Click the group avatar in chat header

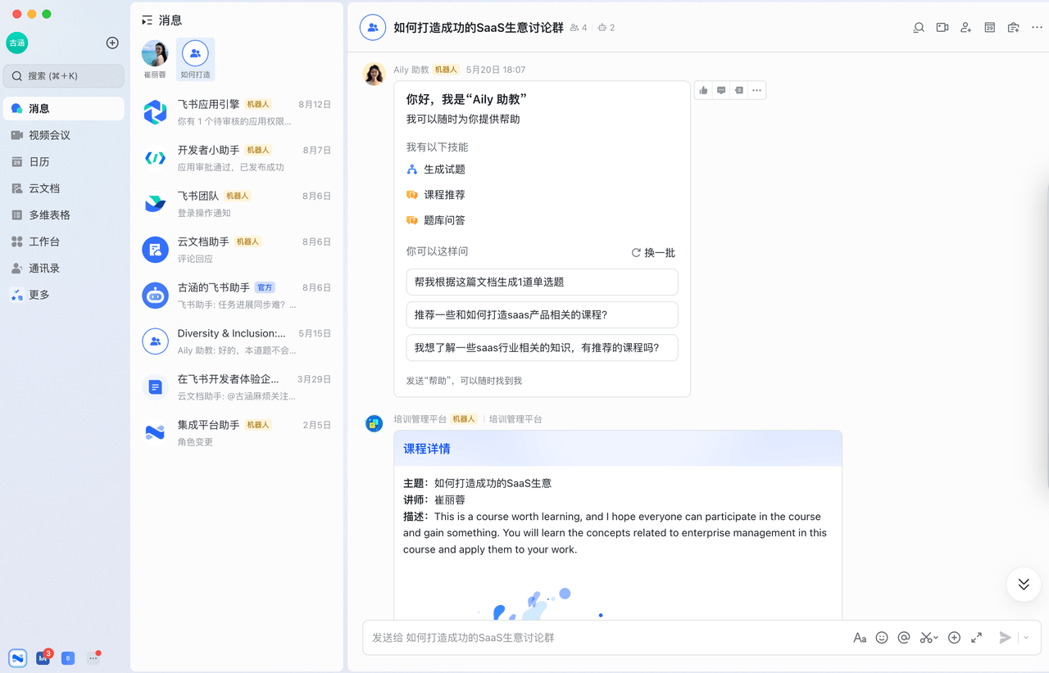373,27
